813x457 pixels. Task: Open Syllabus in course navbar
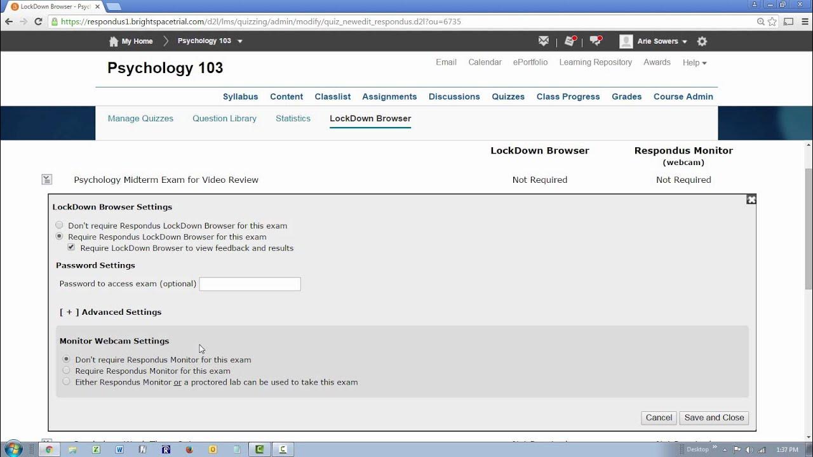[x=240, y=96]
